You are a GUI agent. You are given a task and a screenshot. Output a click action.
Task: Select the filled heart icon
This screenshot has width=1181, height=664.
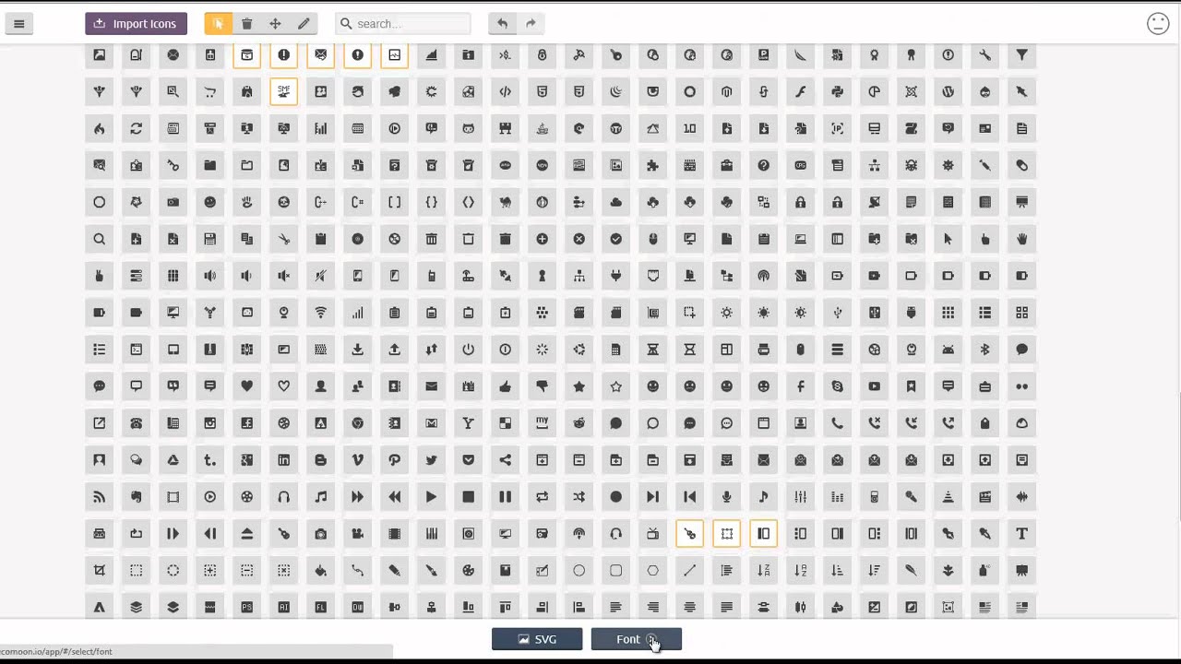(x=246, y=386)
